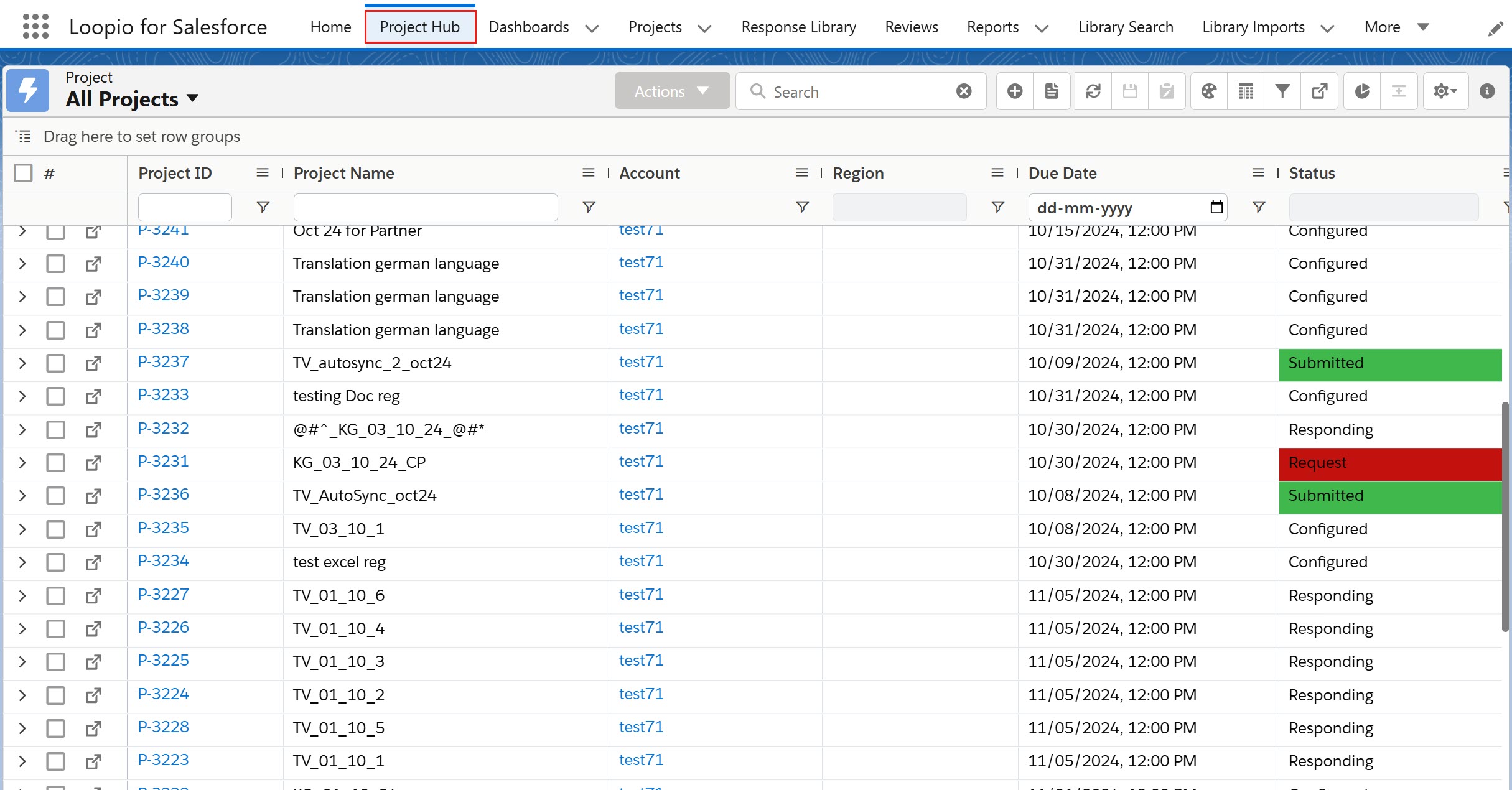This screenshot has height=790, width=1512.
Task: Check the box for row P-3231
Action: coord(55,463)
